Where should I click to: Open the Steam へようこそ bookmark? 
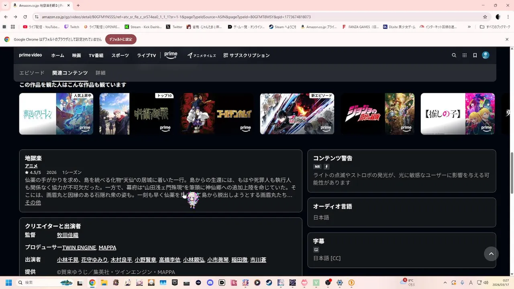pyautogui.click(x=283, y=27)
